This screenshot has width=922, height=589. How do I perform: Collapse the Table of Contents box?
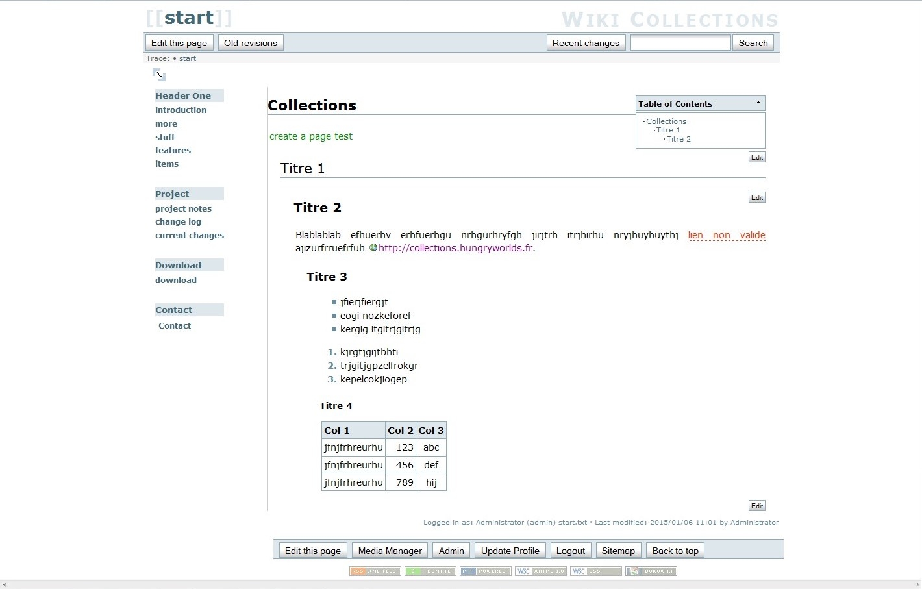point(758,103)
